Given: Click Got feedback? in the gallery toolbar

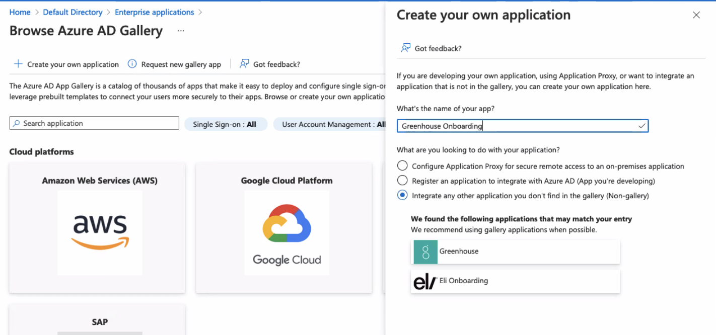Looking at the screenshot, I should pos(270,64).
